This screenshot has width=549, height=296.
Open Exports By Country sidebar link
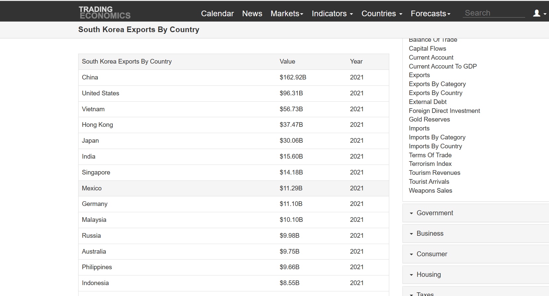(435, 93)
